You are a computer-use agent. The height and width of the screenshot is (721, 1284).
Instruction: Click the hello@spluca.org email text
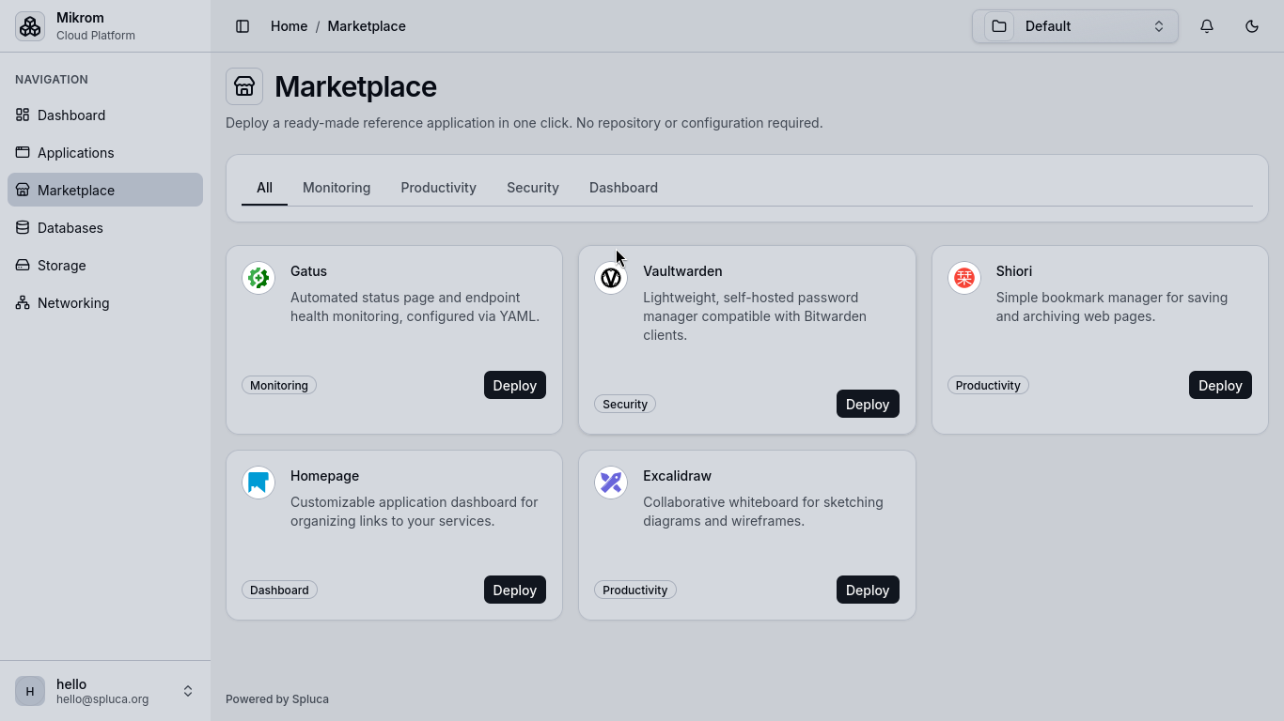[x=102, y=699]
